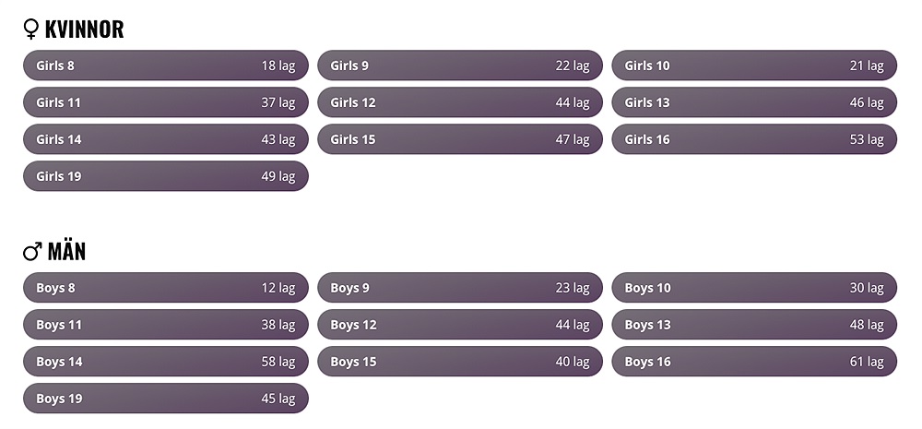Viewport: 922px width, 429px height.
Task: Click the Girls 16 category button
Action: point(753,139)
